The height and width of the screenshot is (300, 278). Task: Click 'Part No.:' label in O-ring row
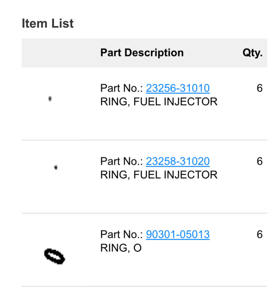122,235
